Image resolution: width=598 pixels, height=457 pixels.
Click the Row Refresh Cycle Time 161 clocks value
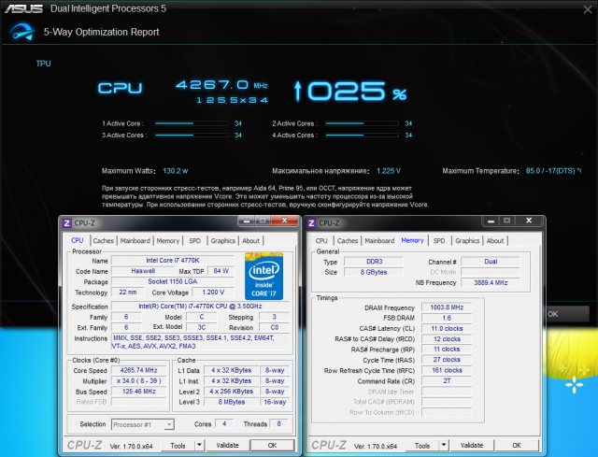447,370
